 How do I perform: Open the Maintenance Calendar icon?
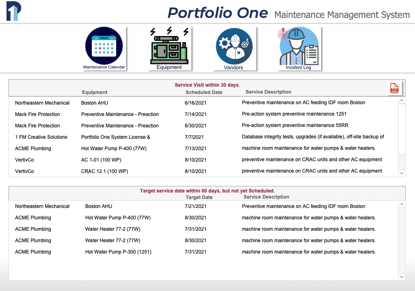pyautogui.click(x=104, y=48)
